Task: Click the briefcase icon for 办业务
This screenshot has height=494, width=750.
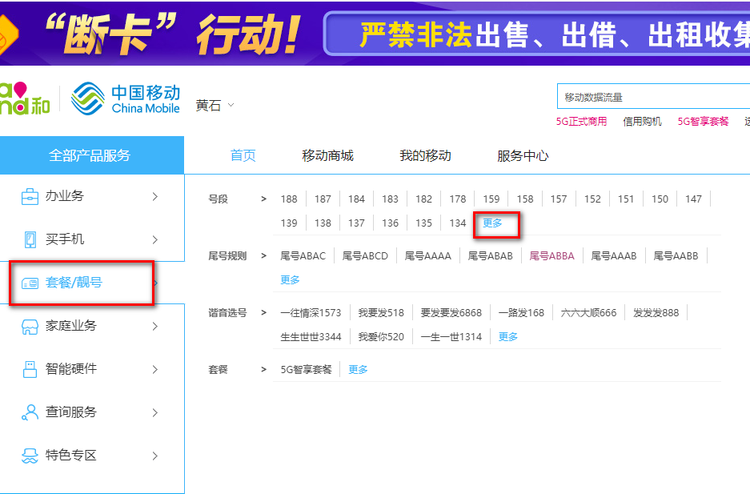Action: (30, 196)
